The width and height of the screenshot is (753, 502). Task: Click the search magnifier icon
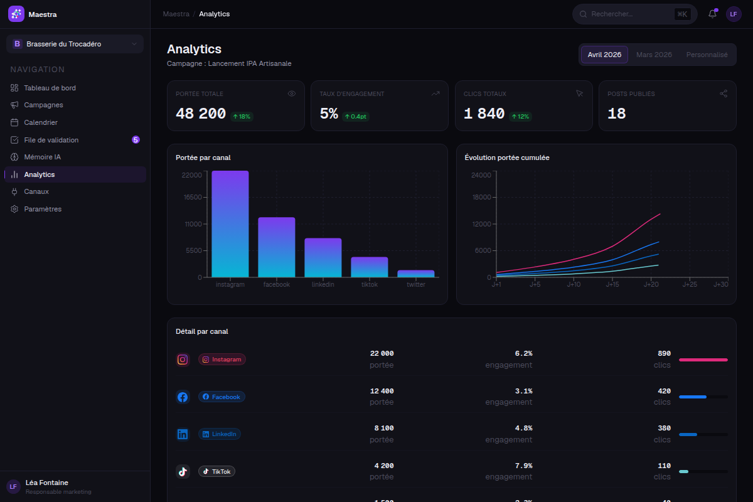pos(583,14)
